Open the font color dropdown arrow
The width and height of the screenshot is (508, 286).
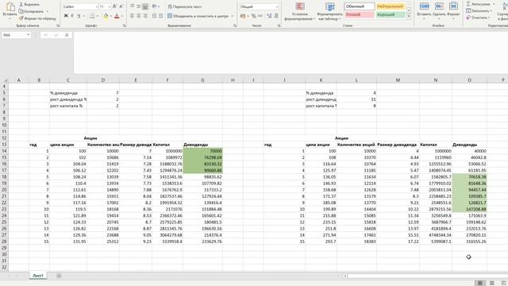[121, 16]
